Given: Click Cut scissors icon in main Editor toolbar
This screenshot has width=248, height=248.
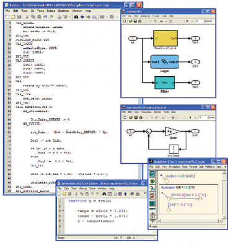Looking at the screenshot, I should [x=27, y=17].
